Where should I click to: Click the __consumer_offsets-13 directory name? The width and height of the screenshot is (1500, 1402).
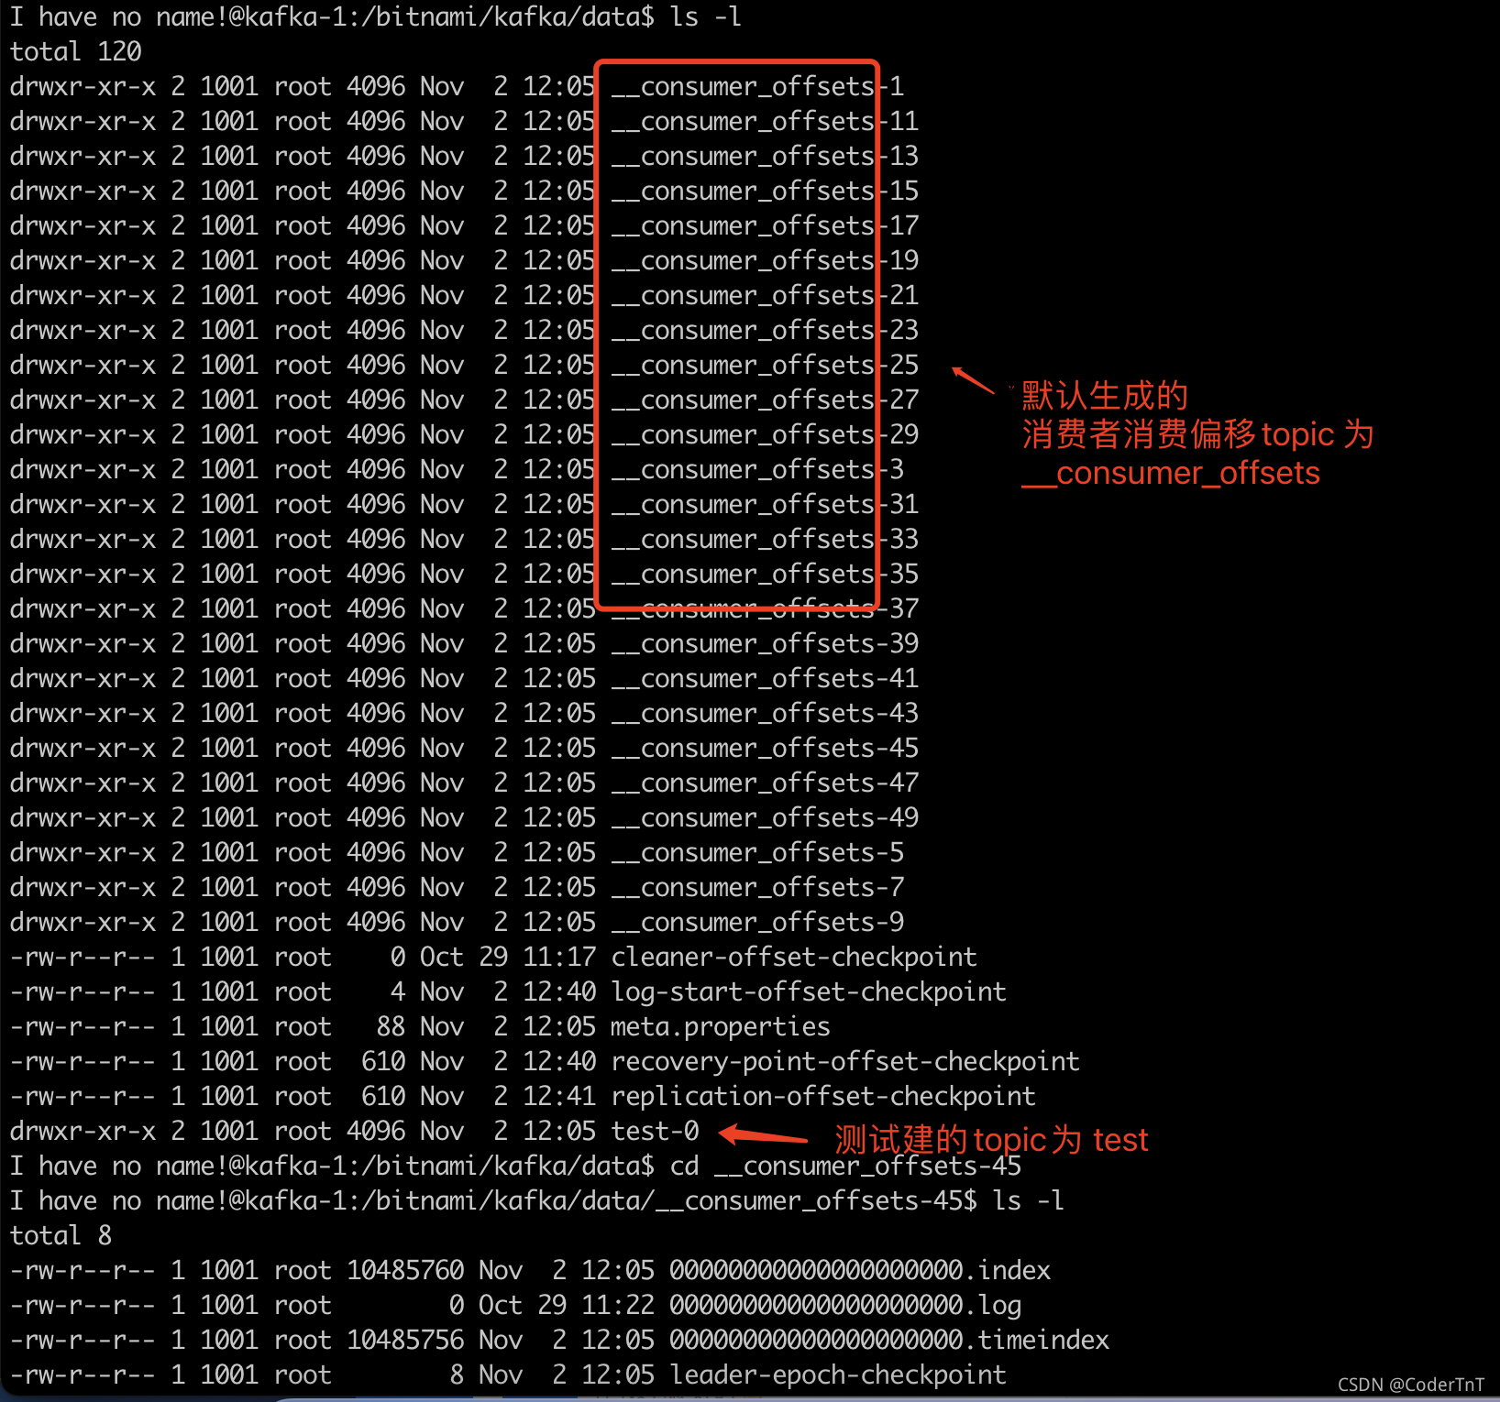[x=765, y=156]
